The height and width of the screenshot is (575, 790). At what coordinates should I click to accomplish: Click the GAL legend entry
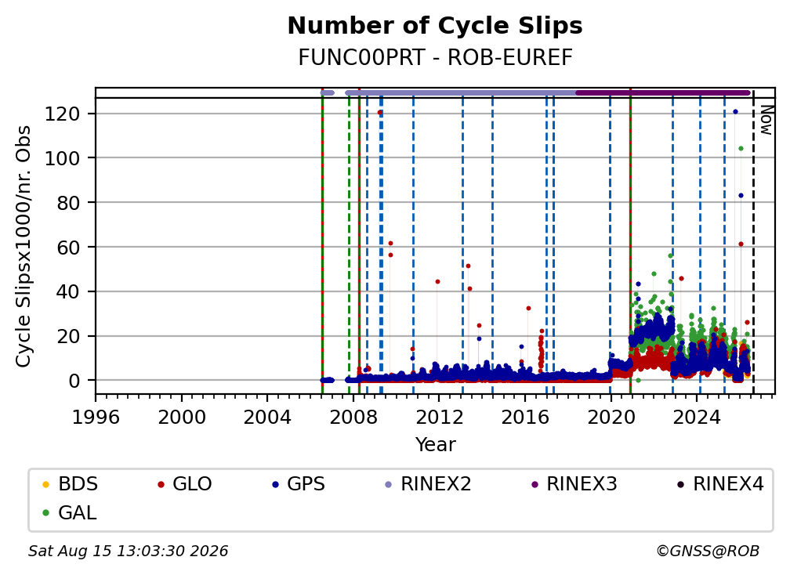70,513
